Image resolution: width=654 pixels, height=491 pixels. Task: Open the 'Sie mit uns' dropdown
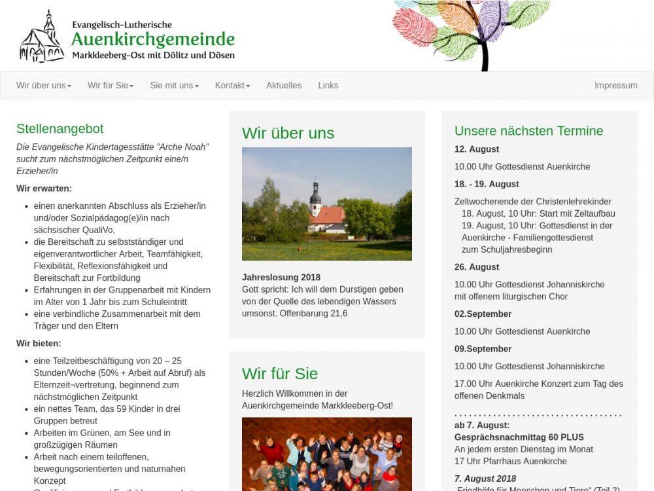point(174,85)
